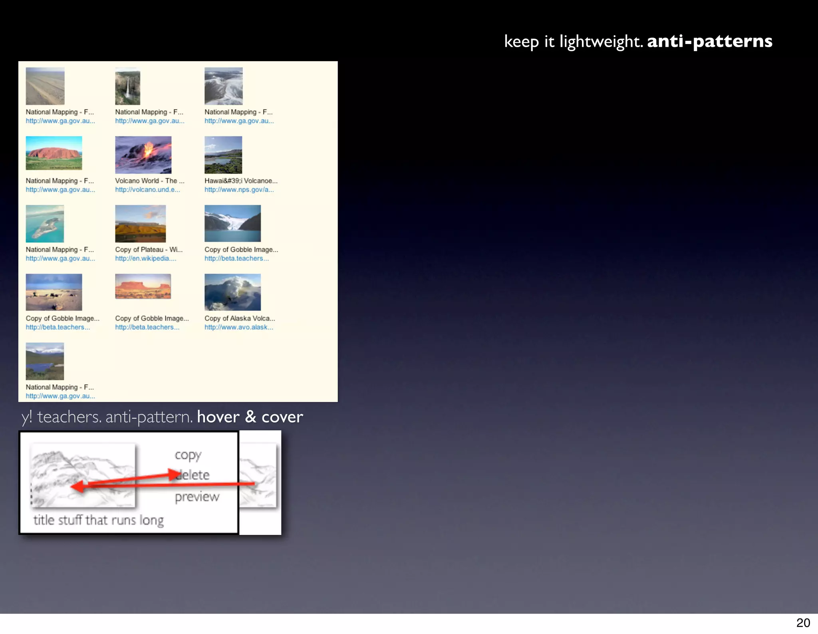This screenshot has height=634, width=818.
Task: Choose 'copy' in the hover mockup
Action: click(x=188, y=455)
